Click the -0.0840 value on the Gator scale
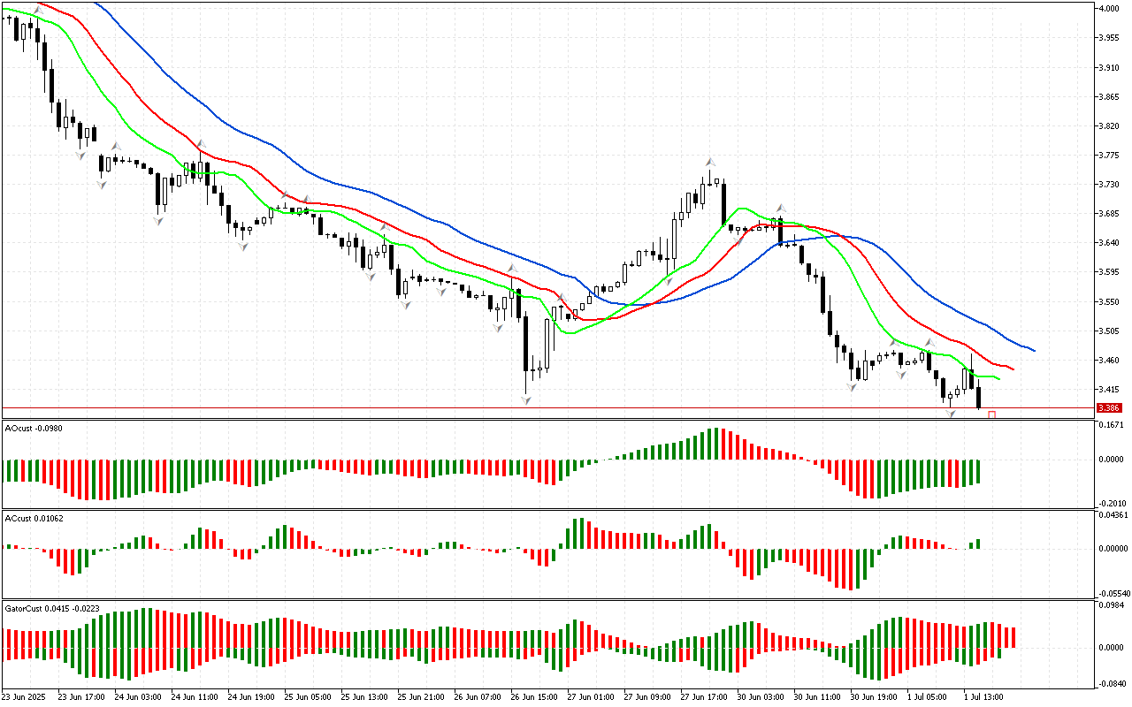 1110,682
